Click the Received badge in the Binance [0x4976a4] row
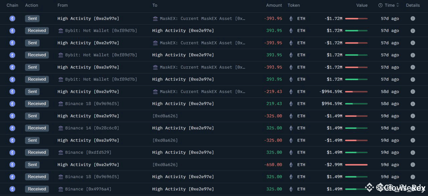 37,189
